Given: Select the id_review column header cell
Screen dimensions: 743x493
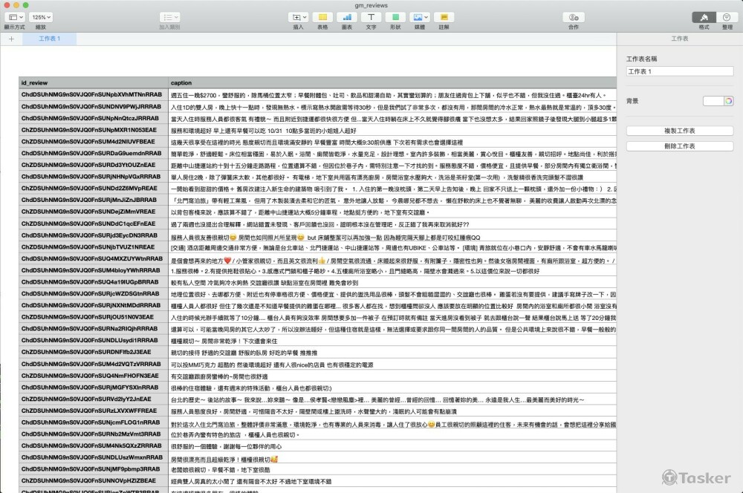Looking at the screenshot, I should (x=94, y=82).
